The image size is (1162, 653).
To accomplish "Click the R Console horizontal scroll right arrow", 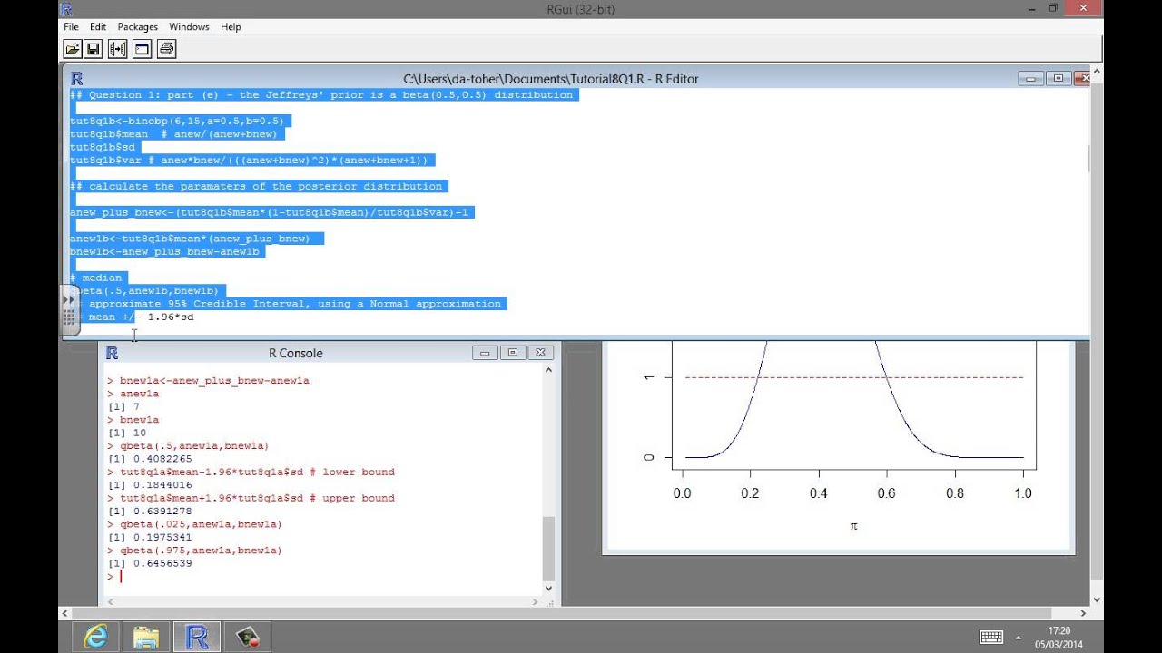I will [536, 601].
